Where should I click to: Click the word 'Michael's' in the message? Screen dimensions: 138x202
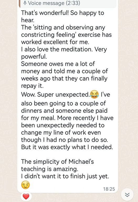click(81, 162)
